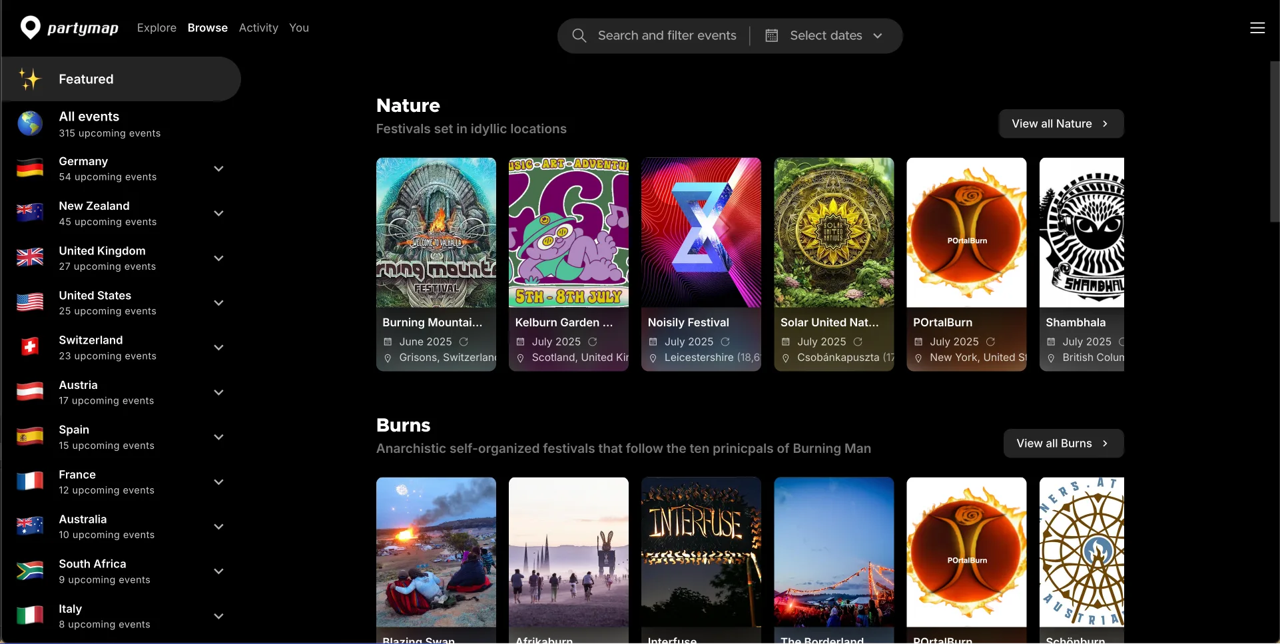The width and height of the screenshot is (1280, 644).
Task: Expand the Spain region list
Action: (x=218, y=437)
